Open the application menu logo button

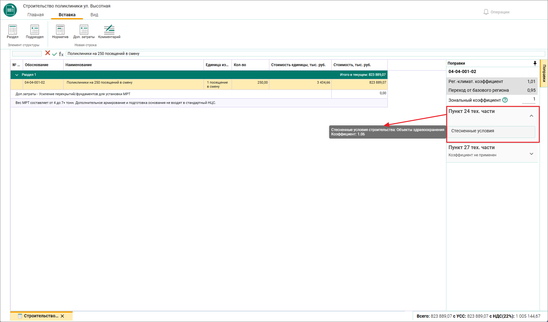[x=10, y=10]
